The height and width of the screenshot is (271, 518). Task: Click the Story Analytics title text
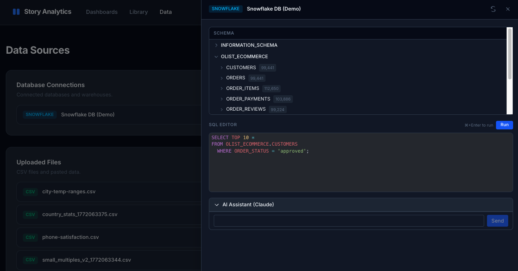coord(48,12)
